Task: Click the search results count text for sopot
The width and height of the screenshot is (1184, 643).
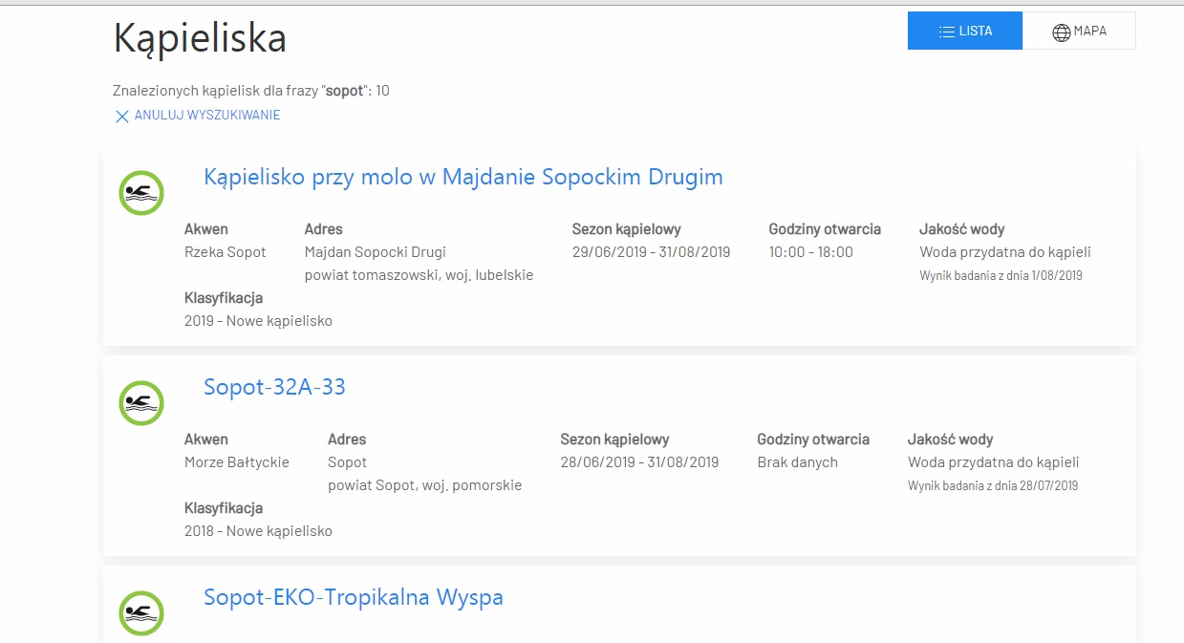Action: [x=250, y=91]
